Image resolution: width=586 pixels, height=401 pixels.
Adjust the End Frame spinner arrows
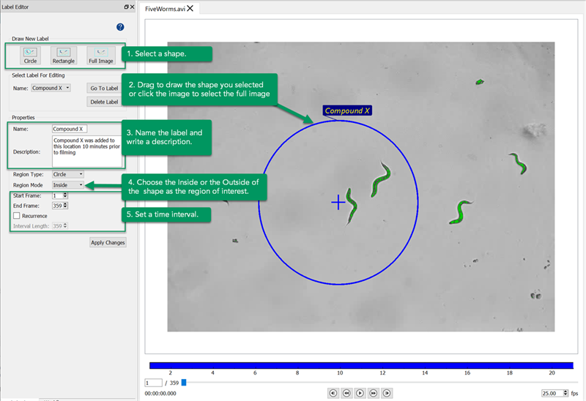(65, 206)
